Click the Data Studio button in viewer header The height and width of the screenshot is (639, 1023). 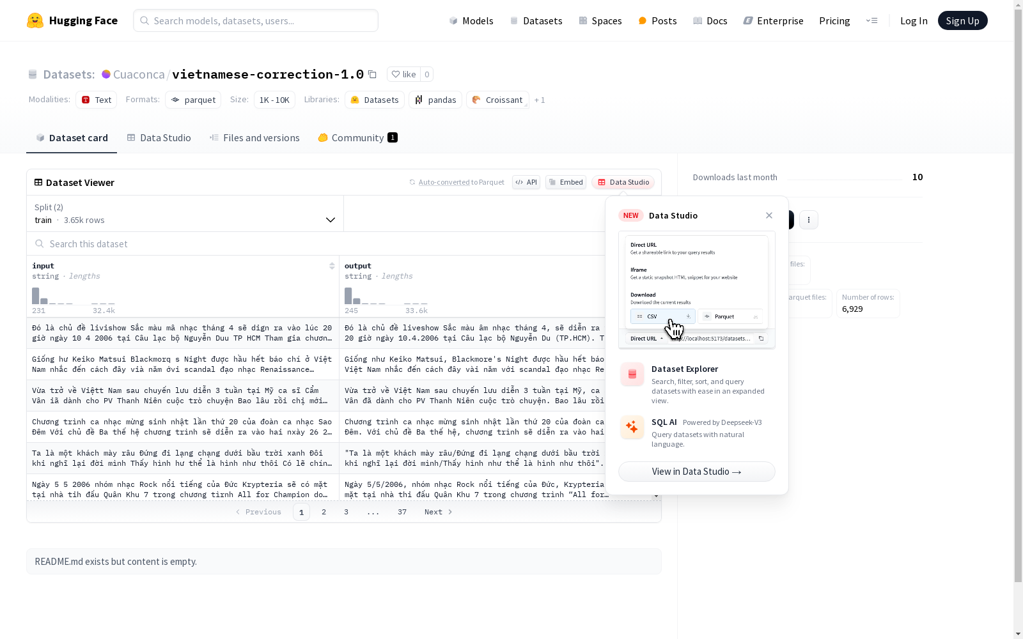[623, 182]
